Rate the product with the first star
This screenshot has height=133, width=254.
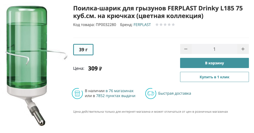pyautogui.click(x=157, y=25)
